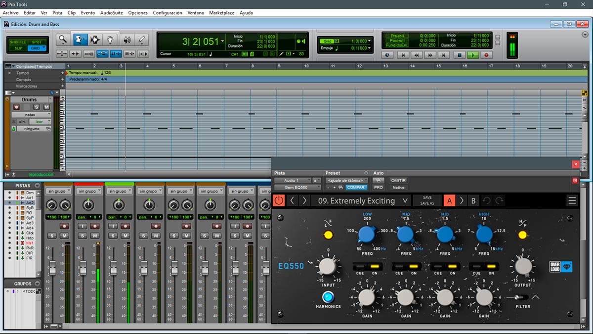593x334 pixels.
Task: Open the EQ550 hamburger menu
Action: coord(572,200)
